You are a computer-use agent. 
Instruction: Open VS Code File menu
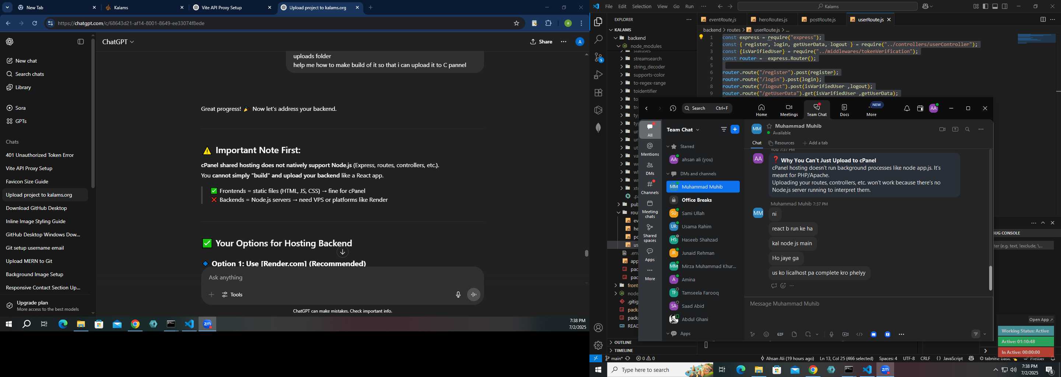(608, 7)
